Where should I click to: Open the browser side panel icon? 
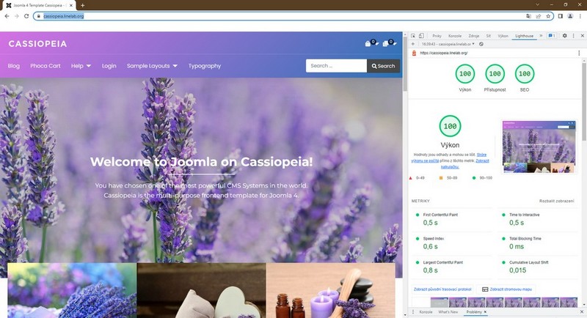tap(561, 16)
